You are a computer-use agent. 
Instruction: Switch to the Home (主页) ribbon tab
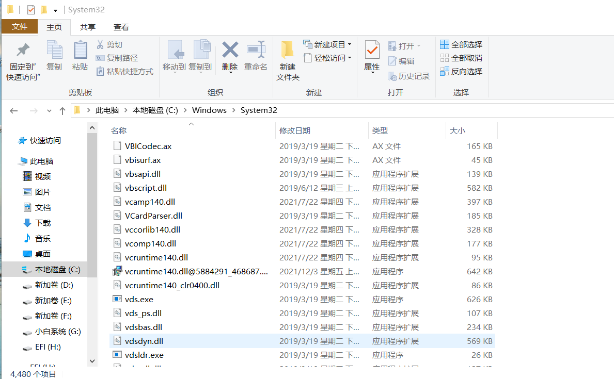[54, 27]
